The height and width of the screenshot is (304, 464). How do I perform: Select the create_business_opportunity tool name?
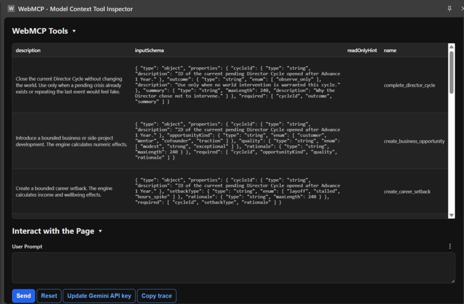pyautogui.click(x=414, y=141)
